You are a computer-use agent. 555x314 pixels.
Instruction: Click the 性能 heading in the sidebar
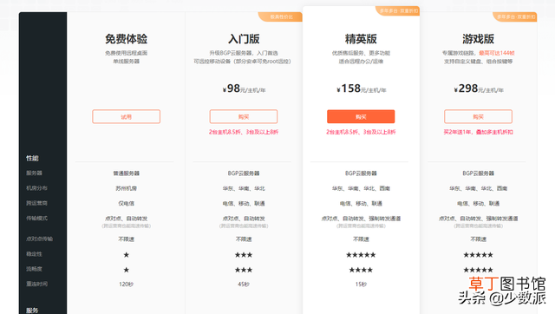pos(32,158)
